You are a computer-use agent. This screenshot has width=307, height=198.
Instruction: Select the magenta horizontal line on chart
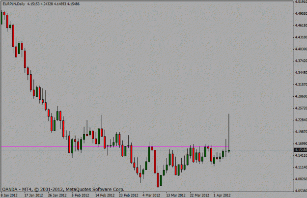(x=114, y=146)
